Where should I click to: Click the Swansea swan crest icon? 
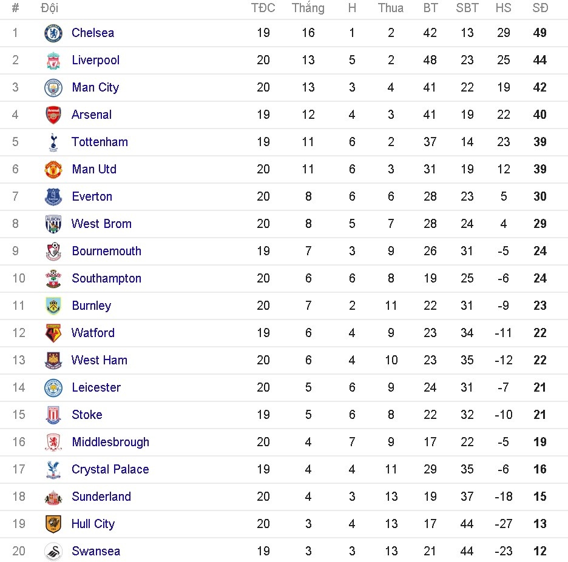[x=53, y=551]
